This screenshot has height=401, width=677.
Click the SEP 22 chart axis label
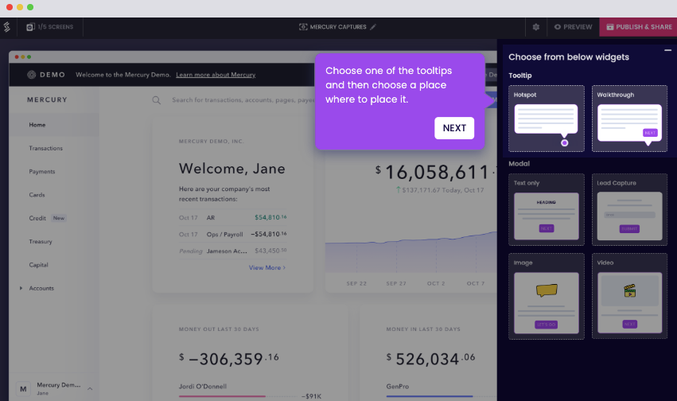(356, 283)
